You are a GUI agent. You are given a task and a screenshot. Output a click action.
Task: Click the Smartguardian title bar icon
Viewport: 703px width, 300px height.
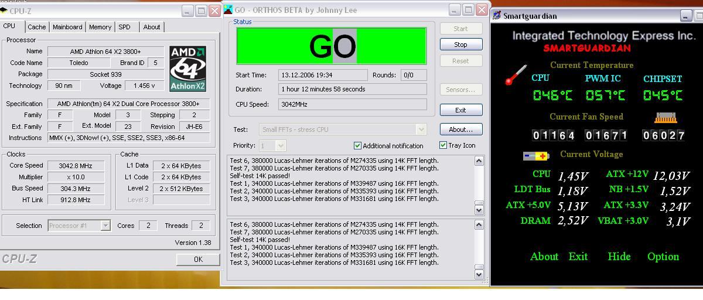pyautogui.click(x=497, y=16)
